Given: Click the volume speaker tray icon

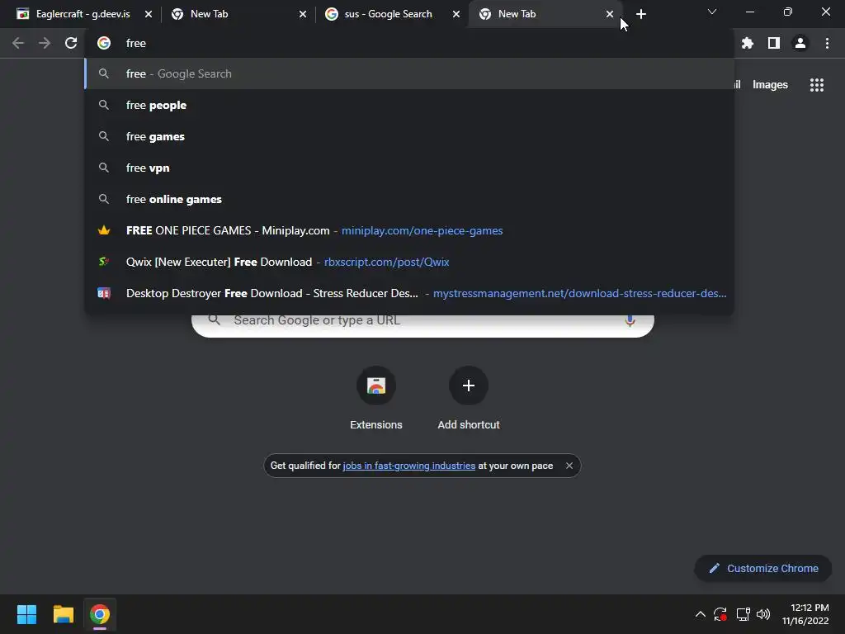Looking at the screenshot, I should click(763, 614).
